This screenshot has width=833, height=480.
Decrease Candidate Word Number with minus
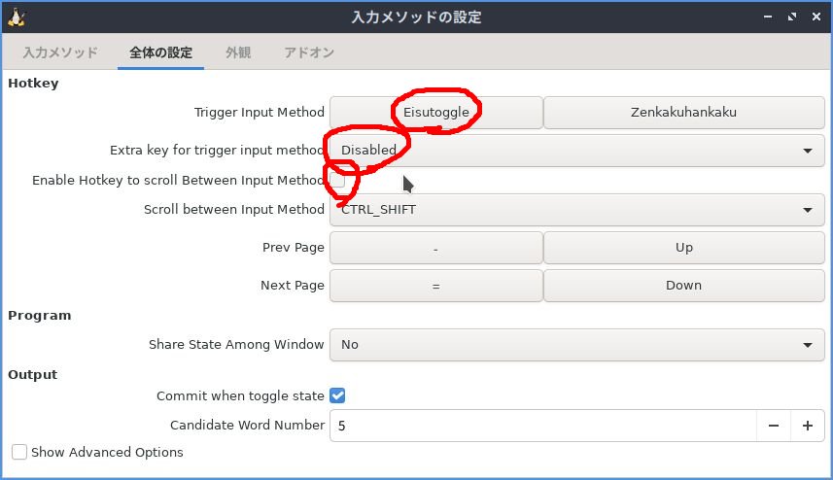point(774,426)
